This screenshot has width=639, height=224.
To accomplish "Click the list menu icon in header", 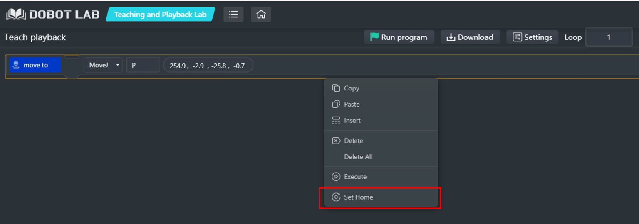I will (x=233, y=15).
